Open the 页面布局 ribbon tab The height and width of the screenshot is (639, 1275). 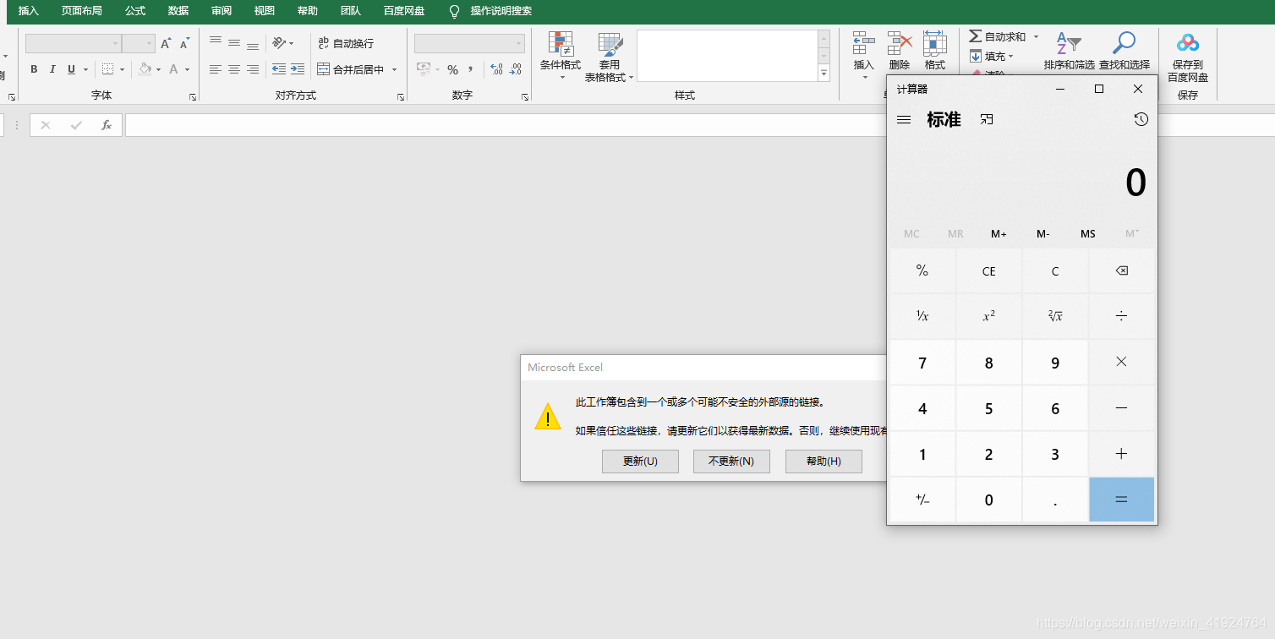(81, 11)
